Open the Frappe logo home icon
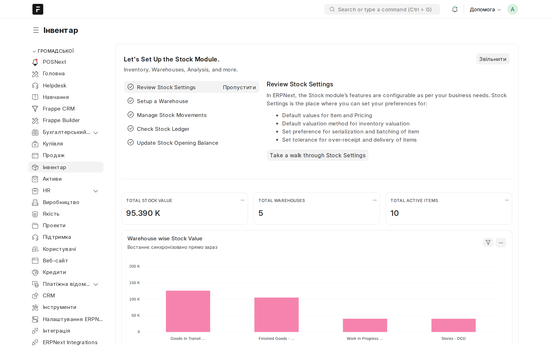Image resolution: width=556 pixels, height=347 pixels. click(38, 9)
